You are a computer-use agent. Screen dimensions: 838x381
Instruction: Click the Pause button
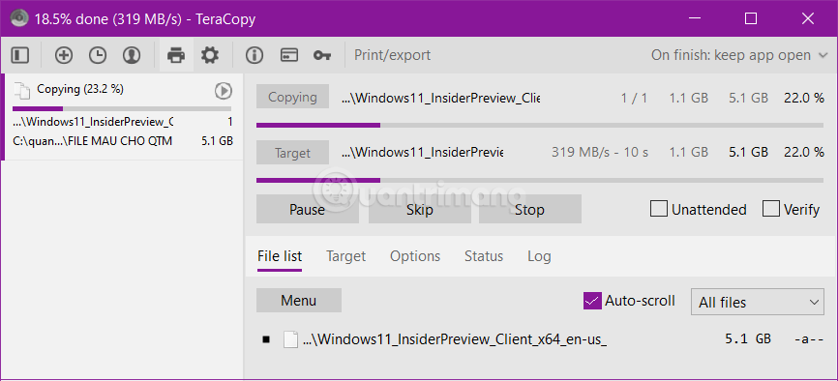(308, 209)
